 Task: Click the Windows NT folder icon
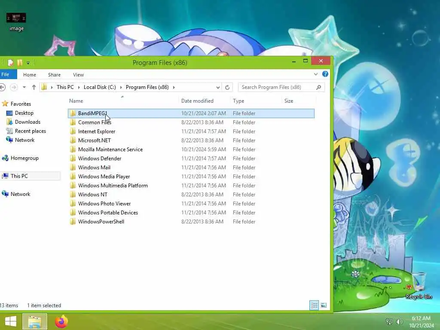pyautogui.click(x=73, y=195)
